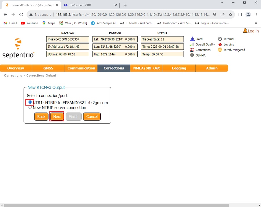
Task: Open the NMEA/SBF Out menu
Action: 146,68
